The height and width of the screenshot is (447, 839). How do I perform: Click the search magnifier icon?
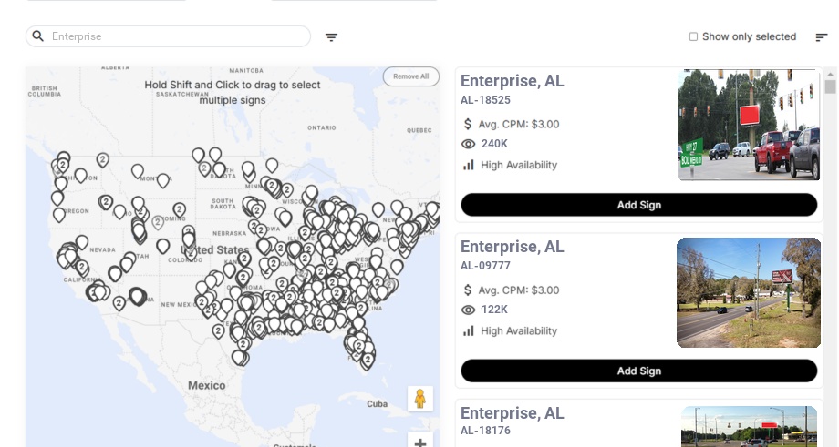click(x=38, y=36)
